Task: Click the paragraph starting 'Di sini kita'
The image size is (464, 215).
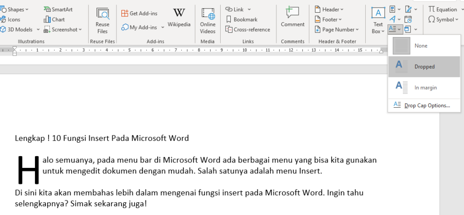Action: click(x=189, y=198)
